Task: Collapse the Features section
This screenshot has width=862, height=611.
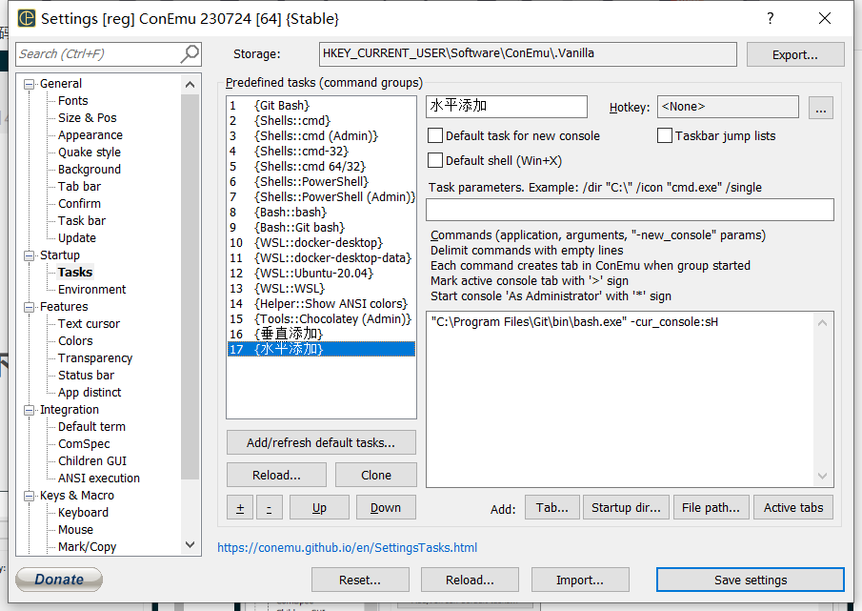Action: click(29, 306)
